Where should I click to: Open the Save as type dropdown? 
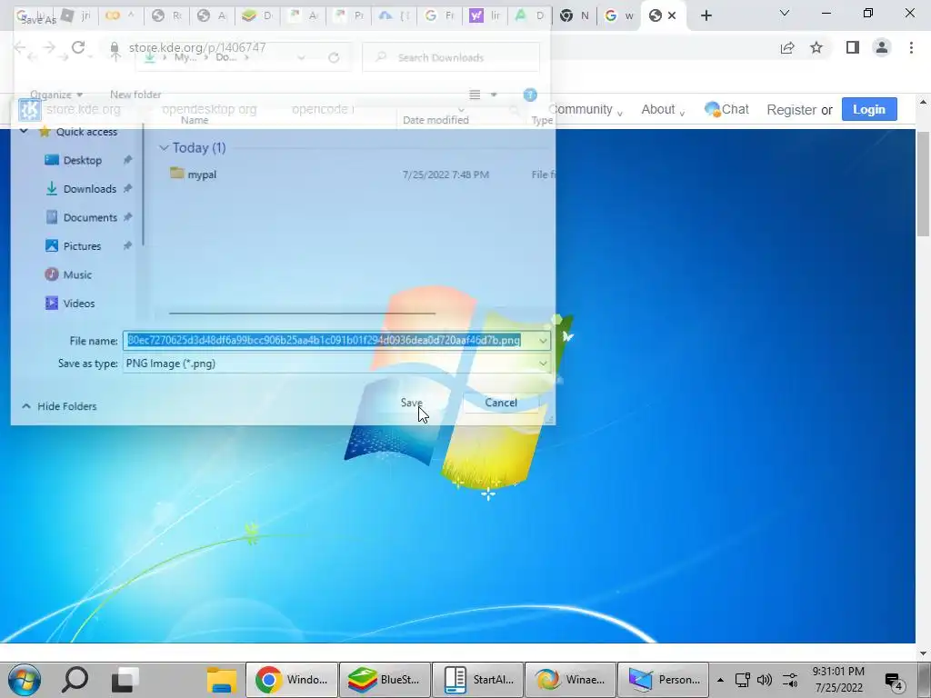[336, 364]
